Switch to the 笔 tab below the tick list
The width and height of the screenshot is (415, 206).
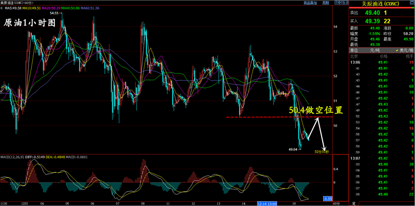[x=354, y=204]
